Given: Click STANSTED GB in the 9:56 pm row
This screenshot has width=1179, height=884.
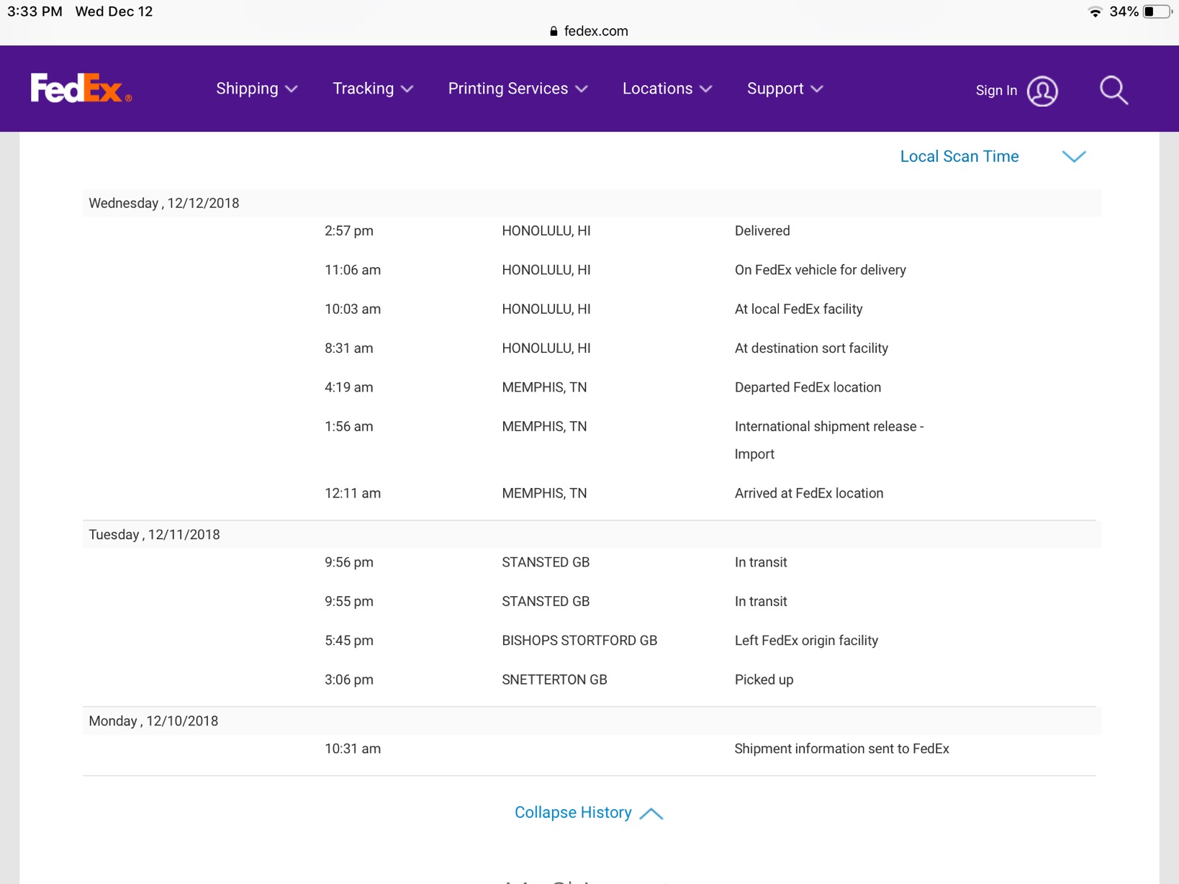Looking at the screenshot, I should click(x=546, y=562).
